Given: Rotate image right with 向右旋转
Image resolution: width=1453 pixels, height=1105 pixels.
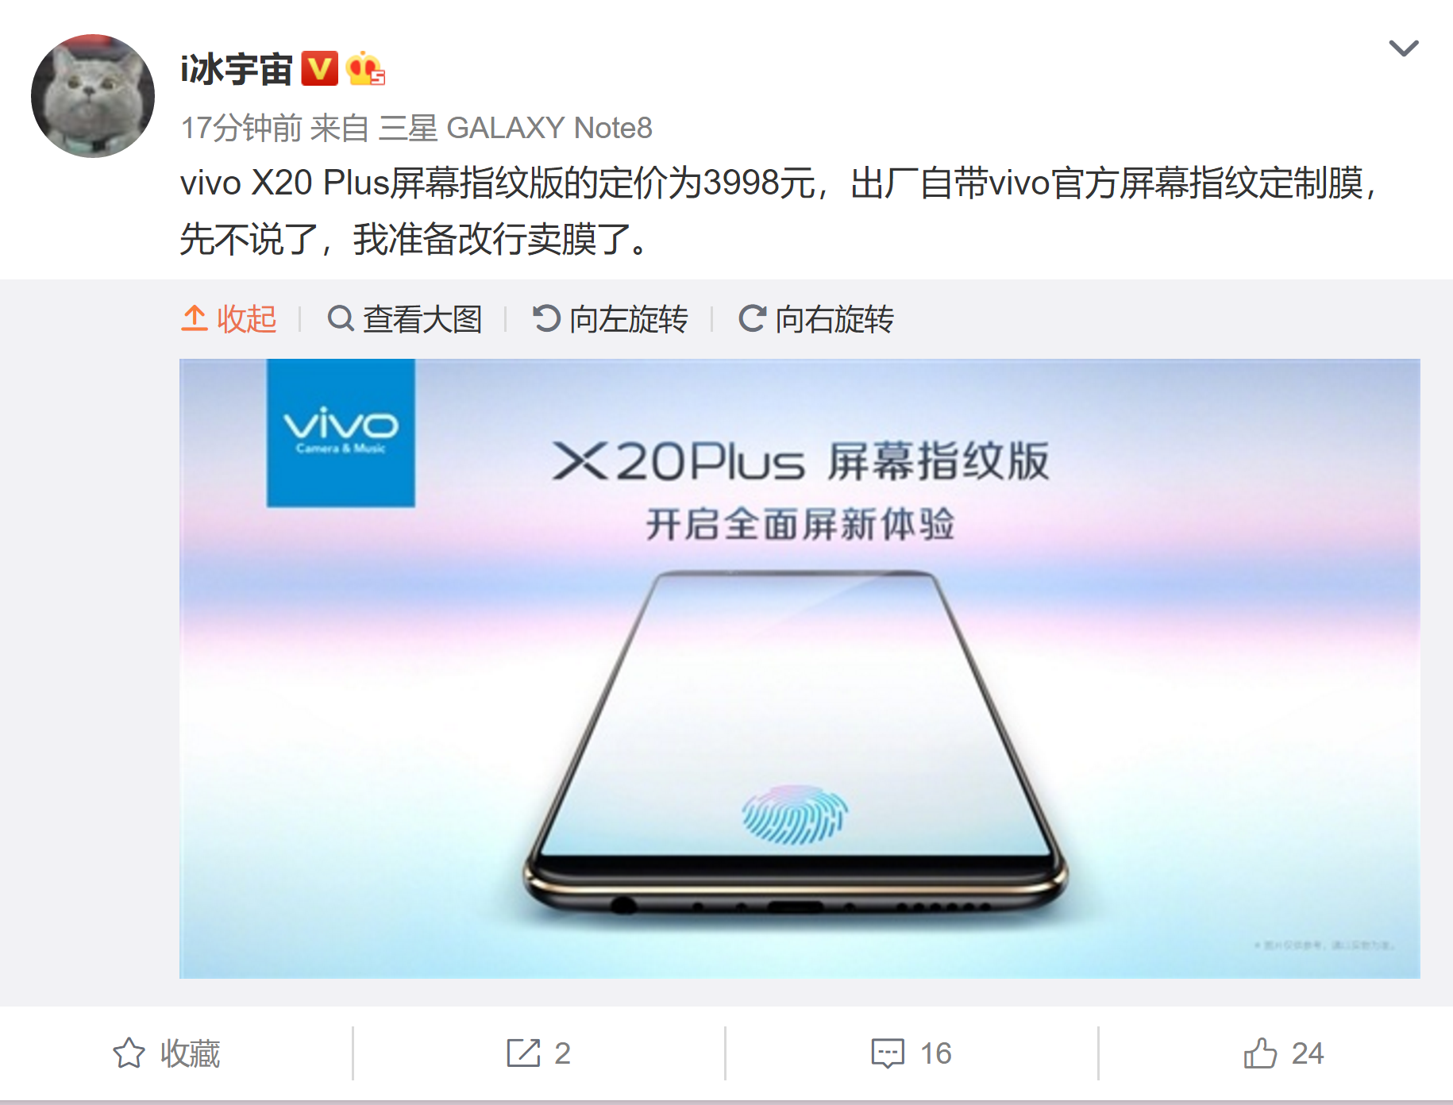Looking at the screenshot, I should (x=815, y=319).
